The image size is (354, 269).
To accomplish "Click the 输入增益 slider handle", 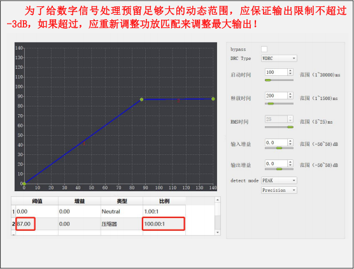I will [280, 148].
